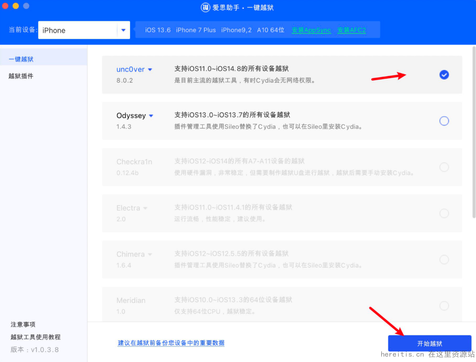
Task: Click the A10 64位 chip text
Action: tap(270, 30)
